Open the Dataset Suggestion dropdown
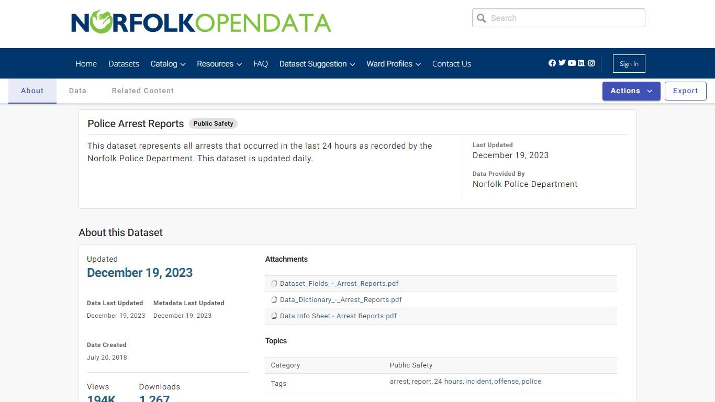Screen dimensions: 715x402 (x=317, y=63)
